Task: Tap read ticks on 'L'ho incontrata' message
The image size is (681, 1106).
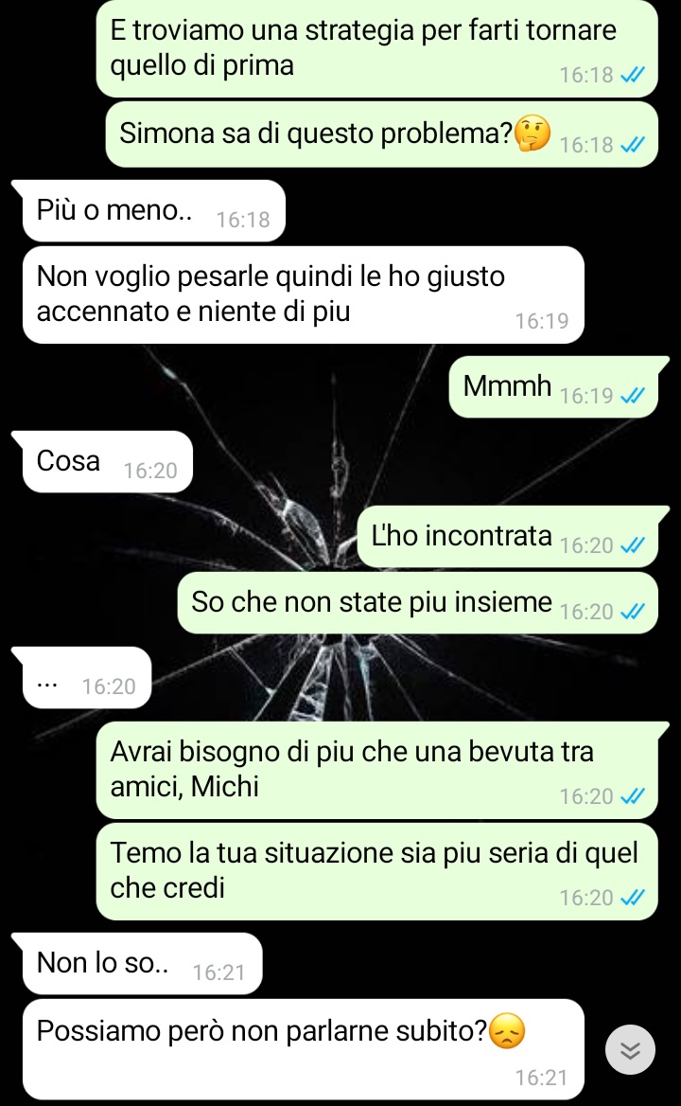Action: click(x=633, y=545)
